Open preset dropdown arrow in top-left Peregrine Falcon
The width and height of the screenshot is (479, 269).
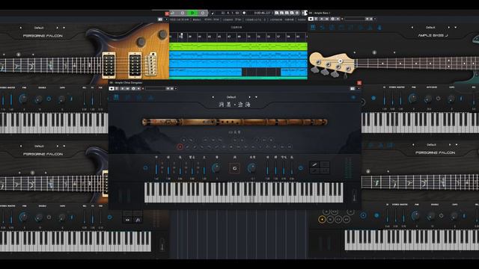point(64,28)
